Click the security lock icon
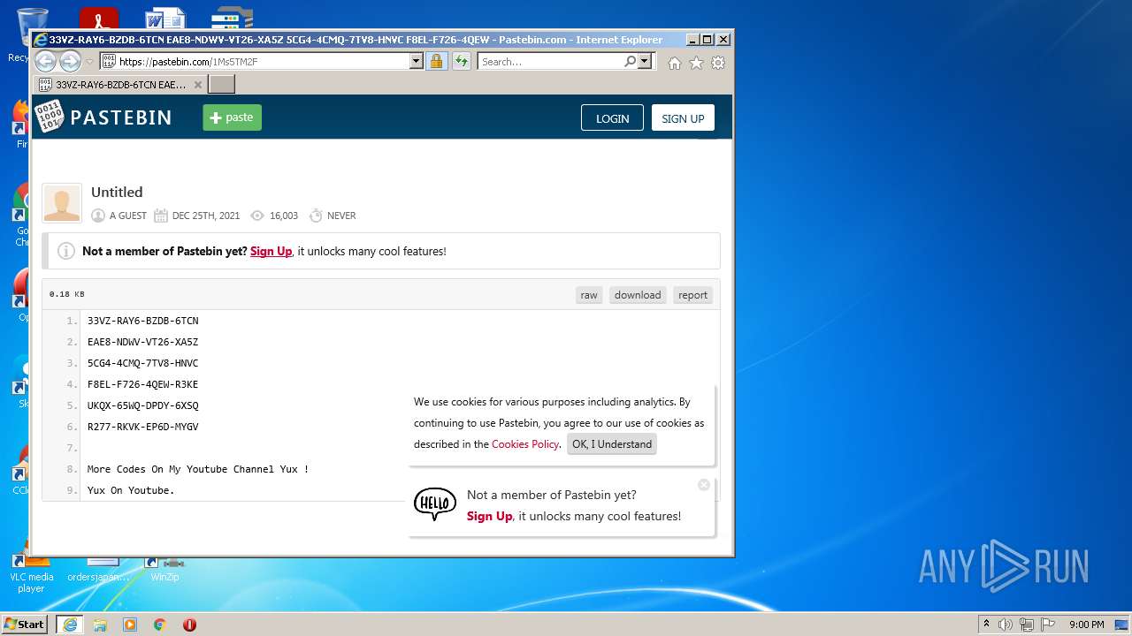The width and height of the screenshot is (1132, 636). pos(436,62)
